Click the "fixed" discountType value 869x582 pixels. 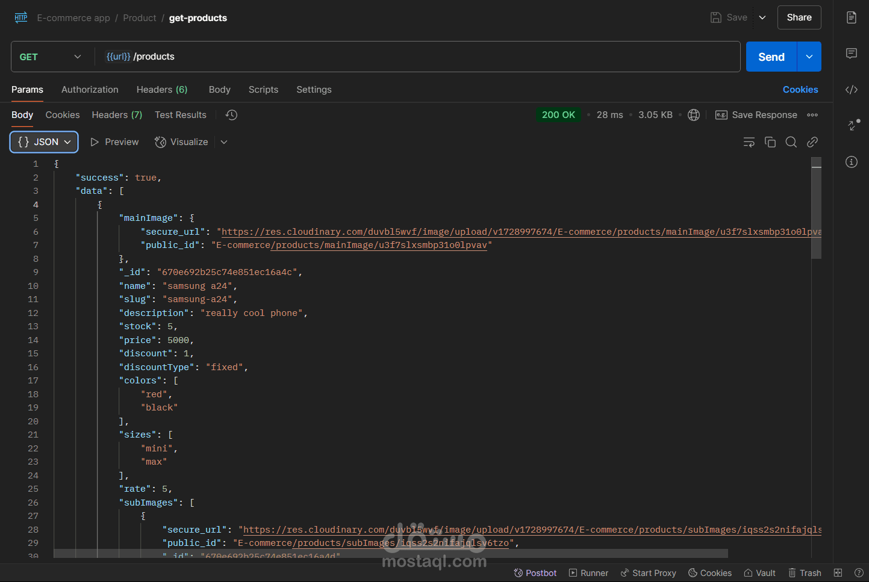coord(225,367)
